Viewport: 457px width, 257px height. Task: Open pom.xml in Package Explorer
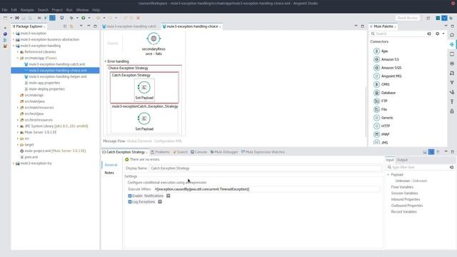[29, 157]
